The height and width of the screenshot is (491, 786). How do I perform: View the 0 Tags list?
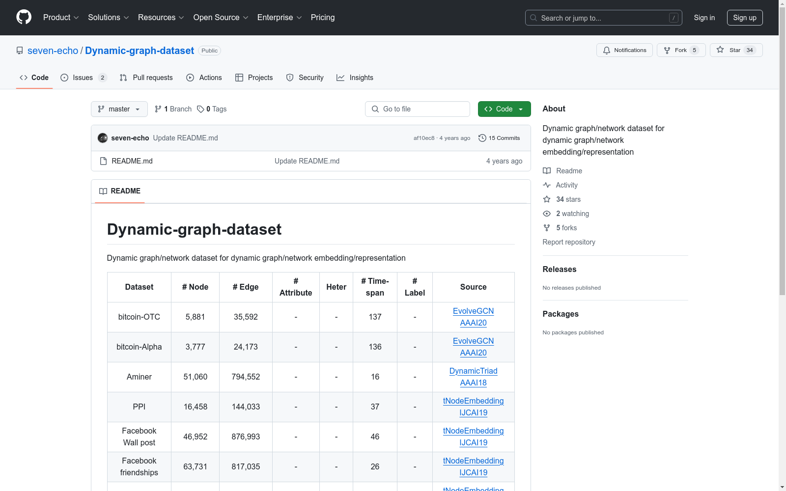tap(212, 109)
